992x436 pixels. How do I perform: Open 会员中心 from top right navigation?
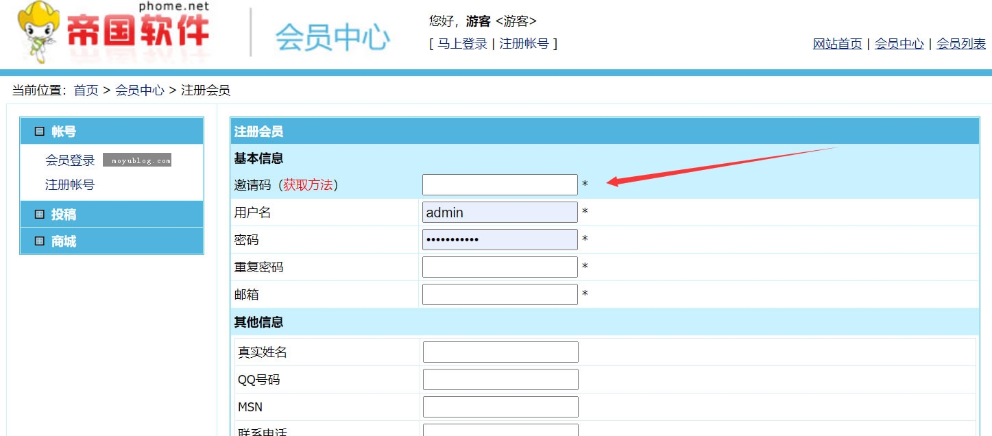pos(899,43)
